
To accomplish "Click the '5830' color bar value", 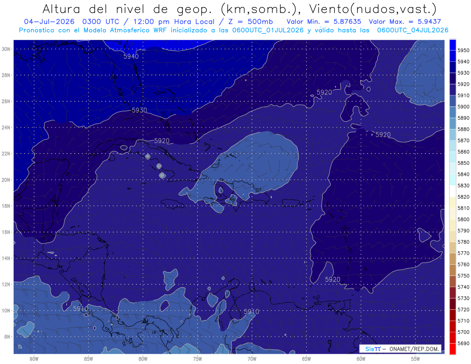I will pos(464,186).
